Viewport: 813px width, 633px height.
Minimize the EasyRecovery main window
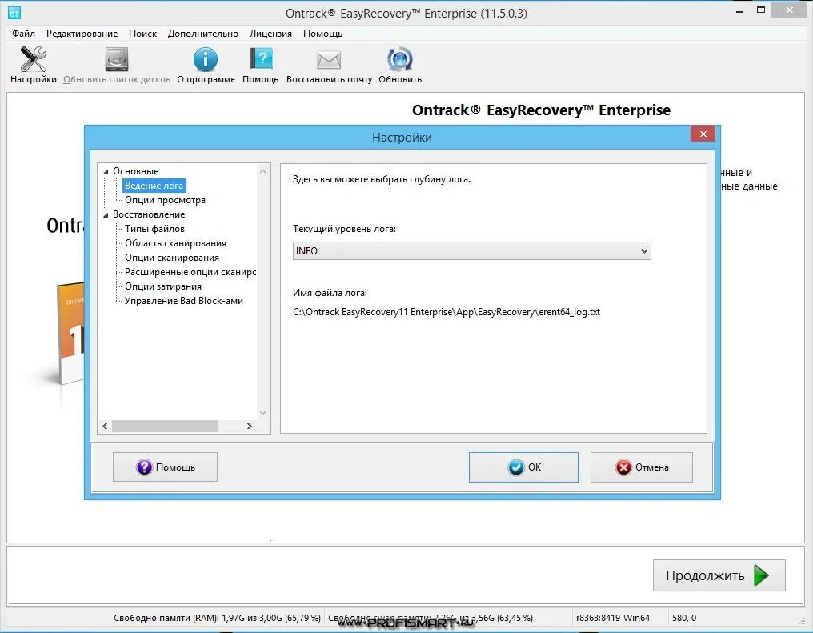coord(739,11)
